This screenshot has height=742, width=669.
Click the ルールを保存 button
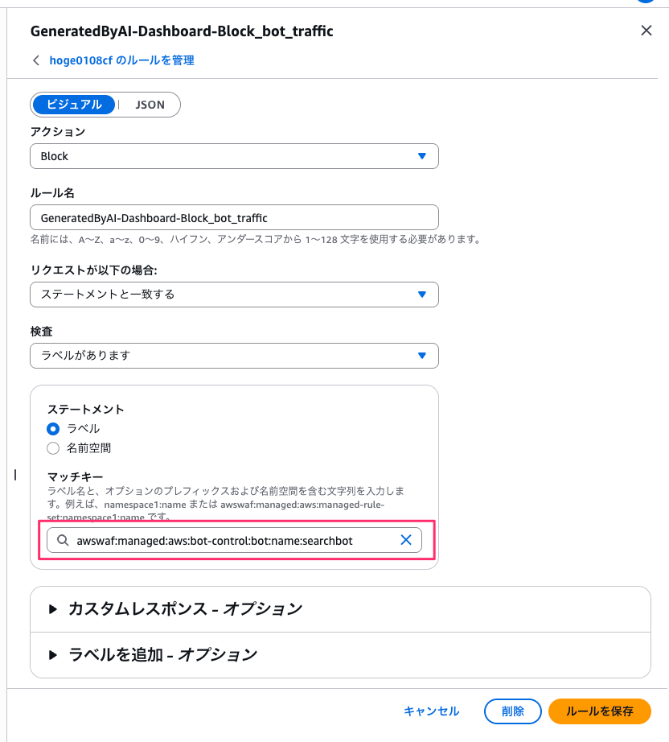[x=599, y=711]
